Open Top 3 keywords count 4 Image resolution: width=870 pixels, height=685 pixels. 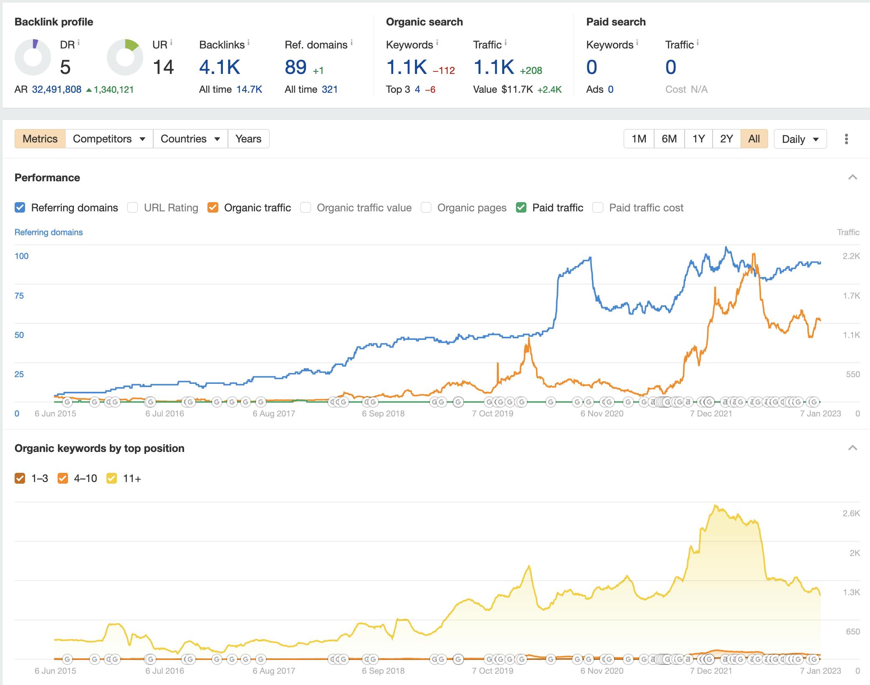(417, 89)
